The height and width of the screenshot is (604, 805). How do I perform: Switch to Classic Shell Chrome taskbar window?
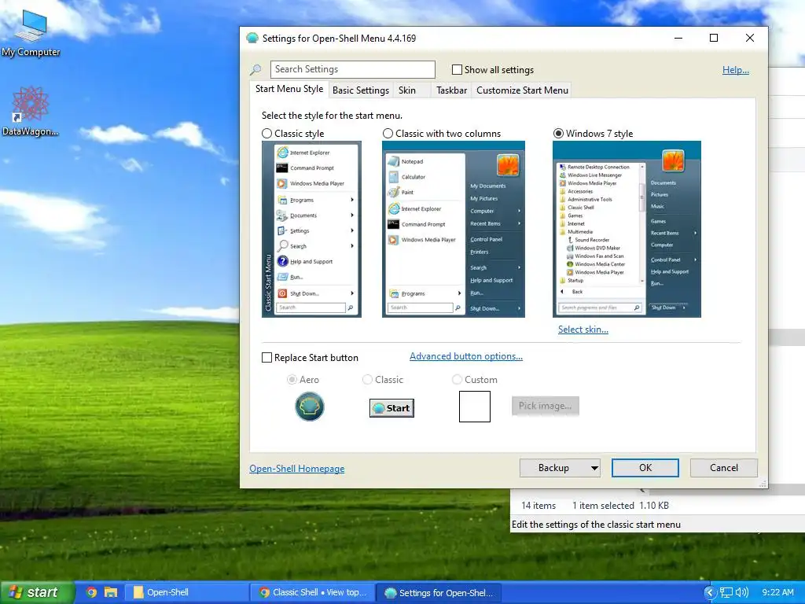pos(312,592)
